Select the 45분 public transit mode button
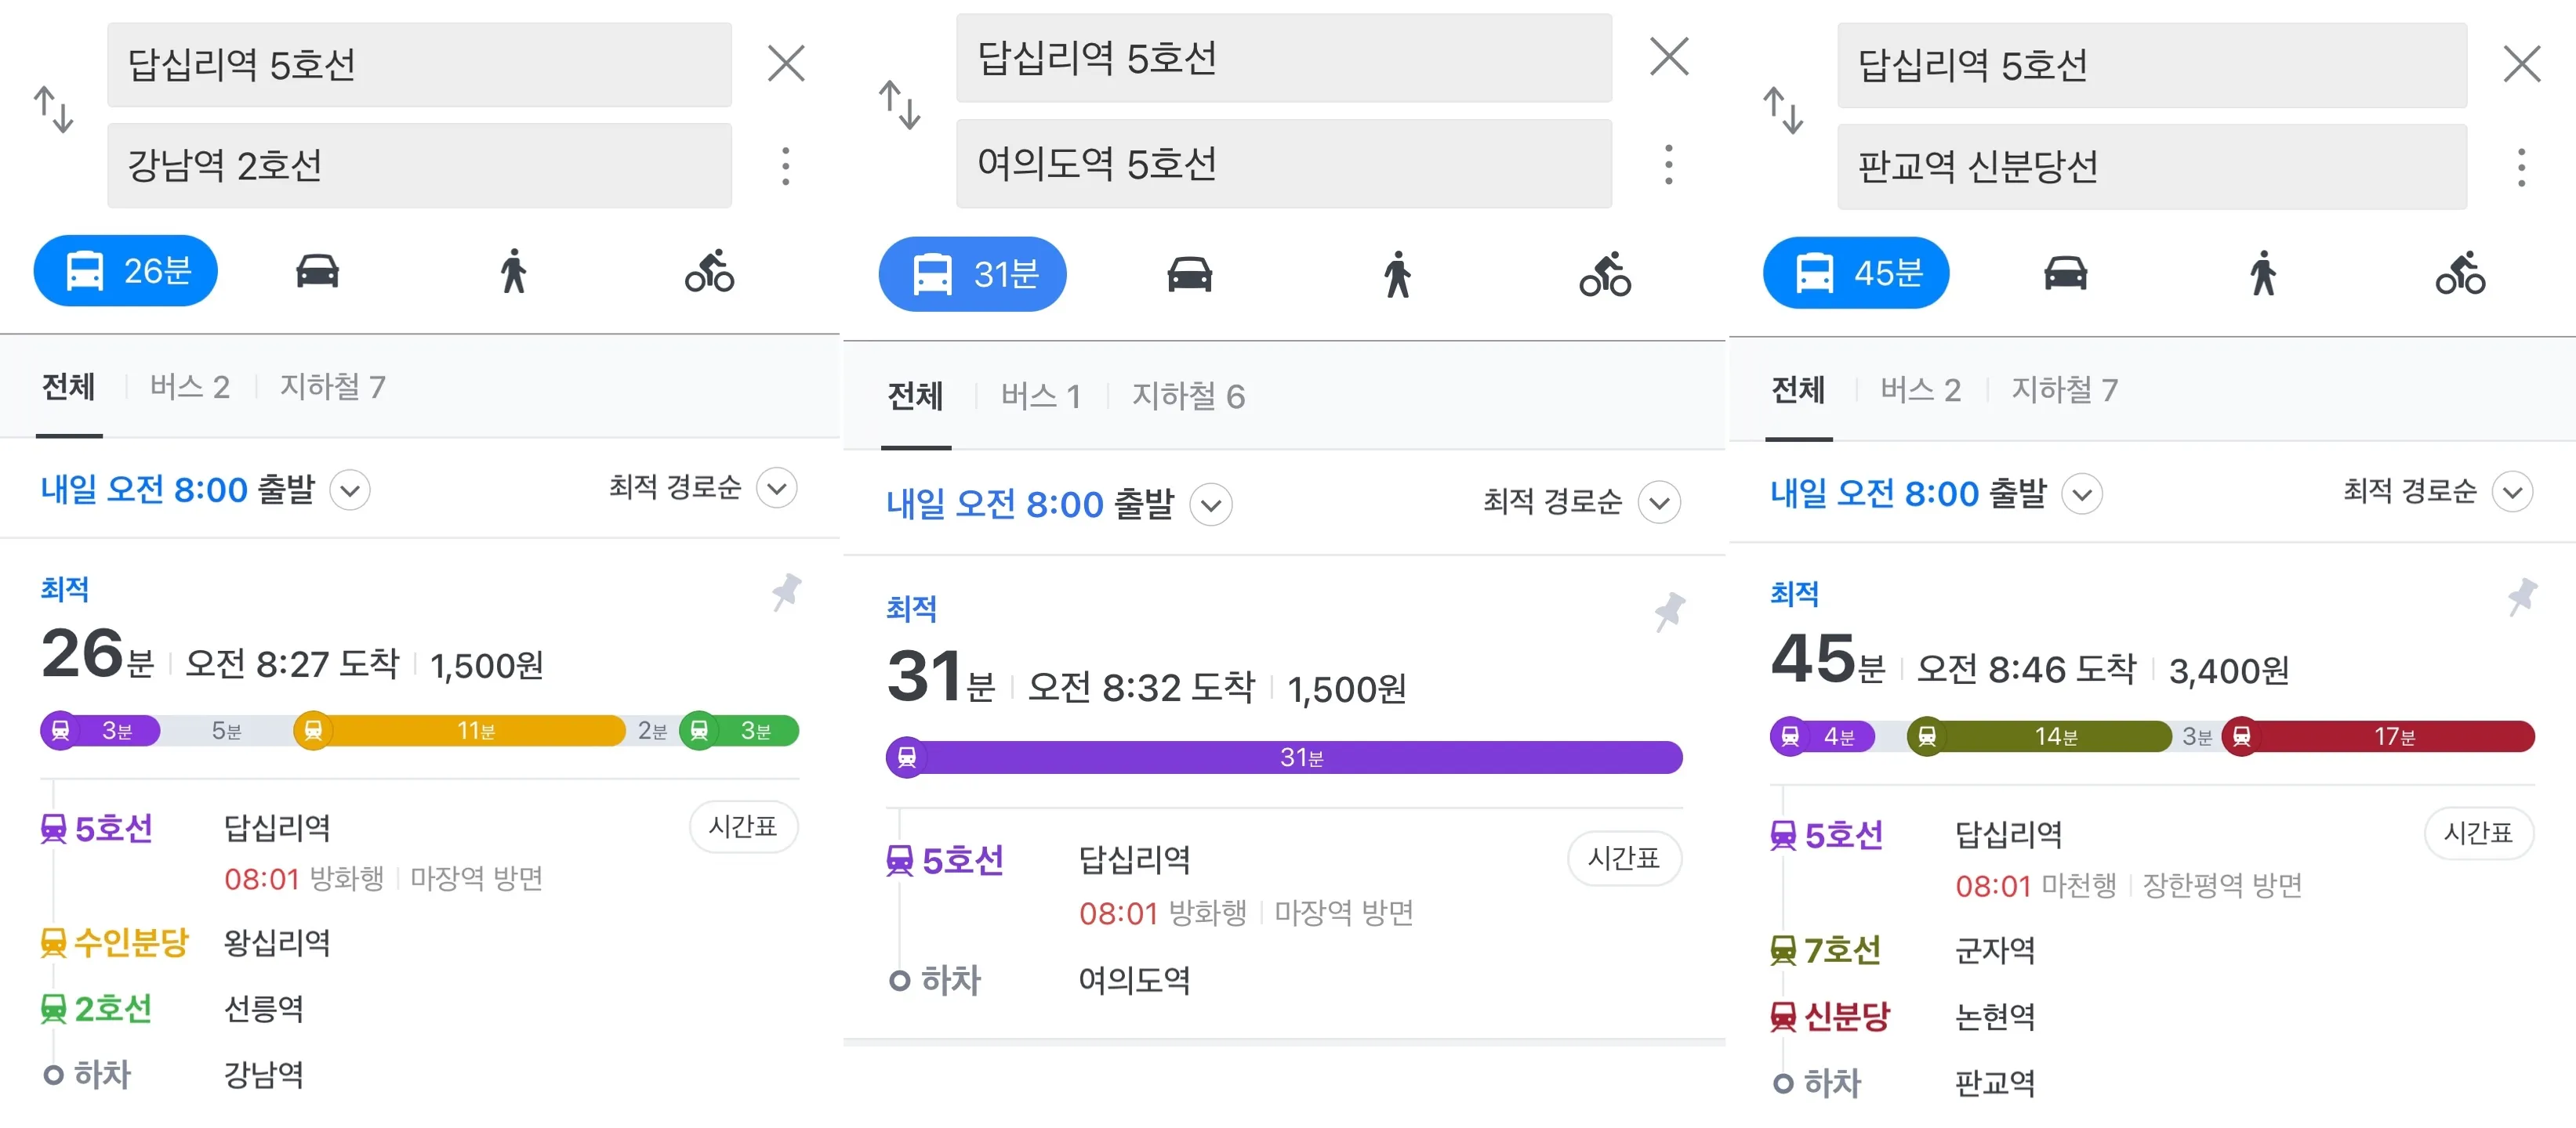Screen dimensions: 2576x1128 1856,273
